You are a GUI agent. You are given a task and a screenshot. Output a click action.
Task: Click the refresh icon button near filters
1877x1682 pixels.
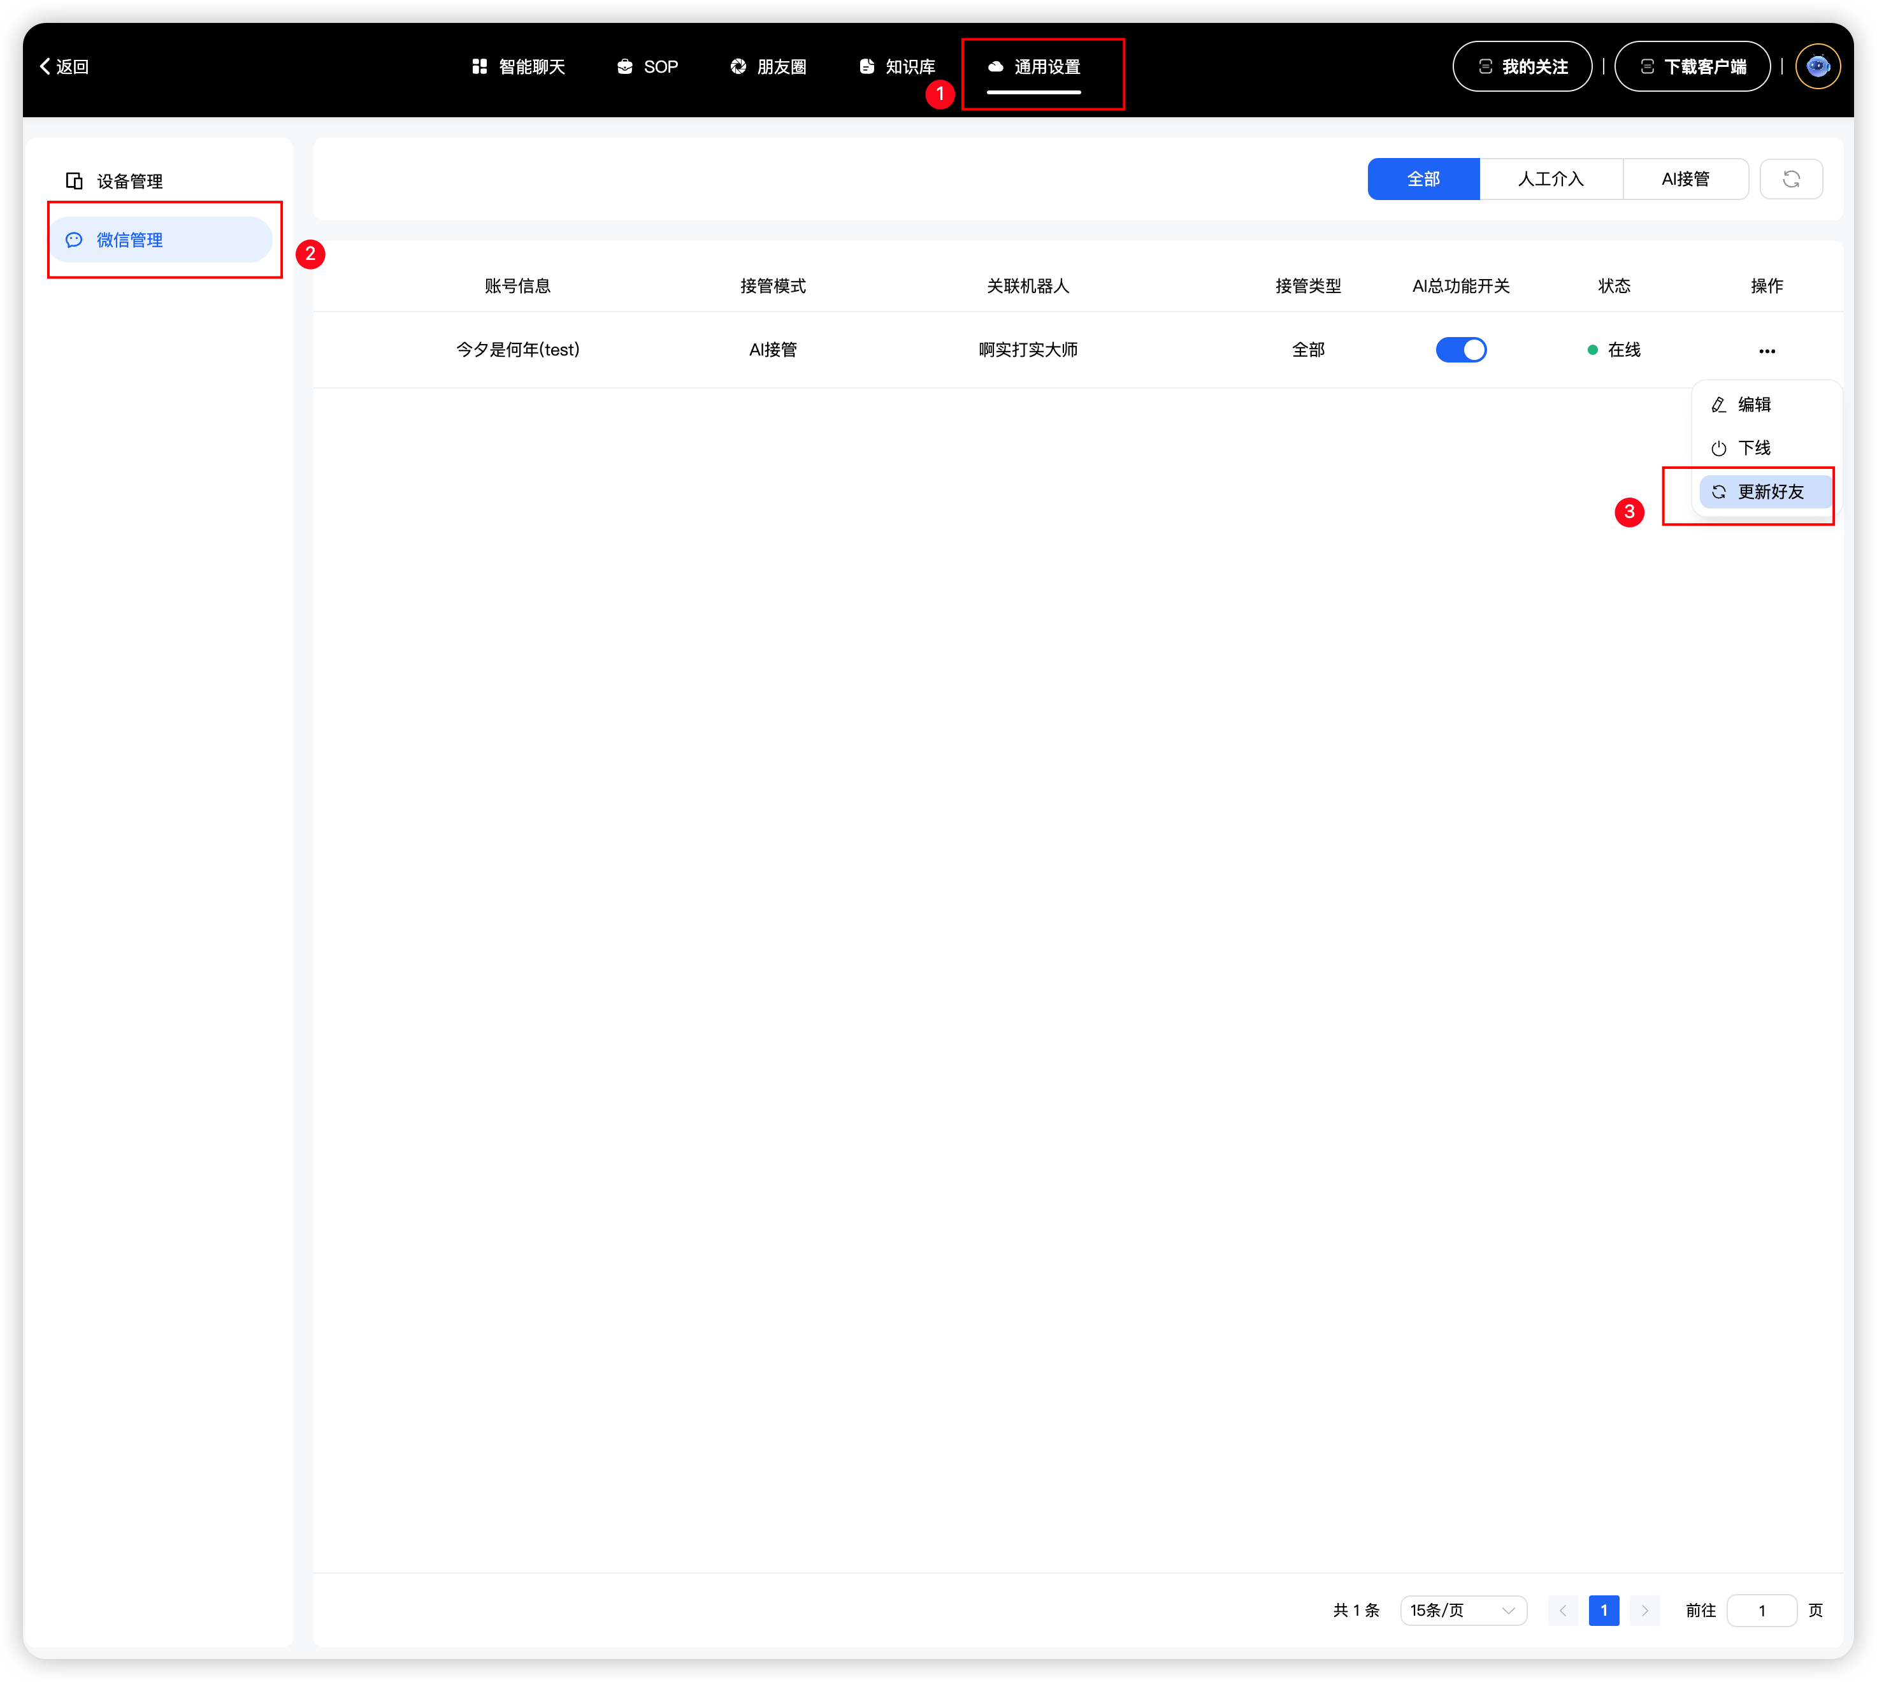pos(1790,179)
